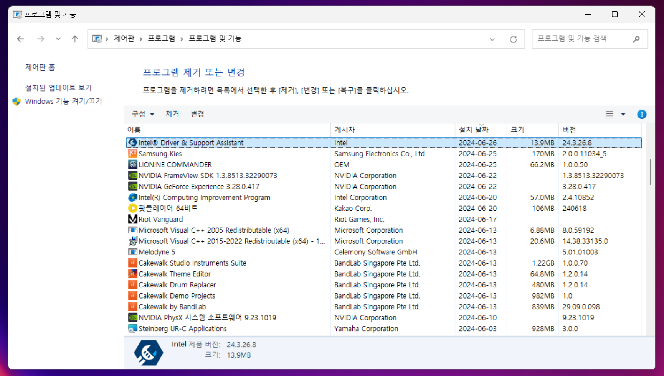The width and height of the screenshot is (664, 376).
Task: Click the Riot Vanguard icon
Action: 132,219
